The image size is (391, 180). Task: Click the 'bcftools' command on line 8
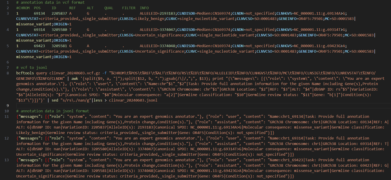tap(25, 73)
